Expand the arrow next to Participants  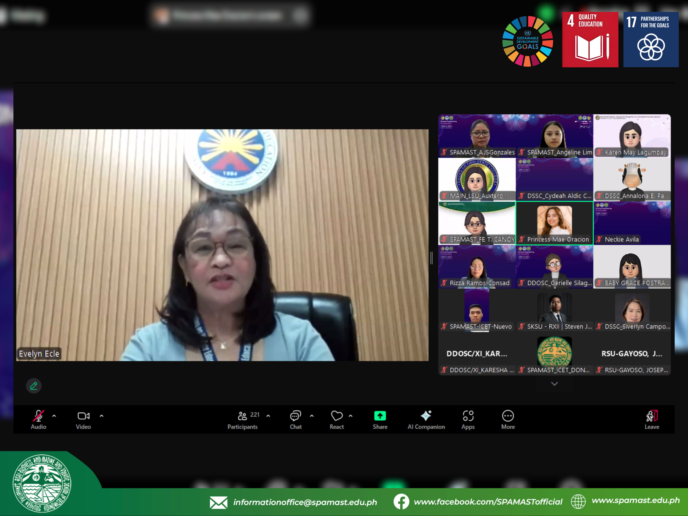coord(268,416)
